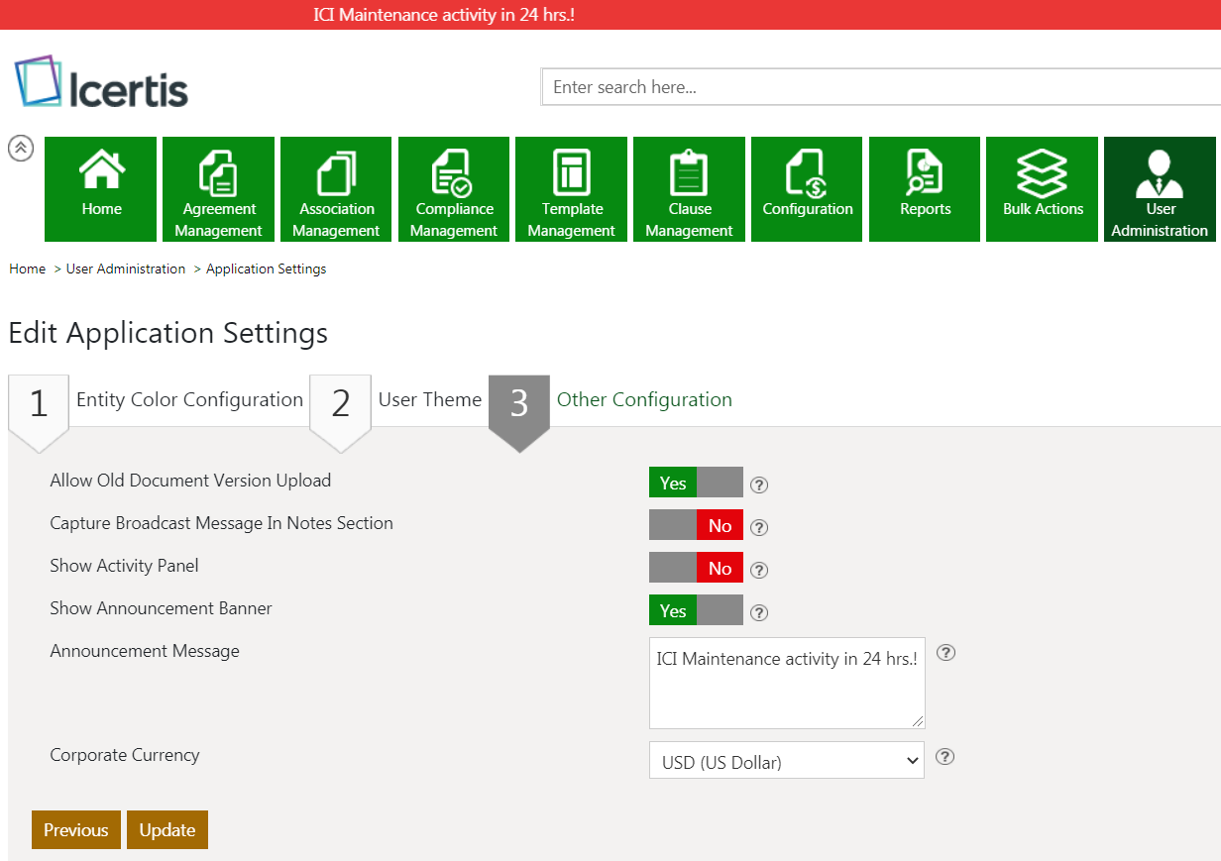The image size is (1221, 861).
Task: Click the Update button
Action: click(x=166, y=830)
